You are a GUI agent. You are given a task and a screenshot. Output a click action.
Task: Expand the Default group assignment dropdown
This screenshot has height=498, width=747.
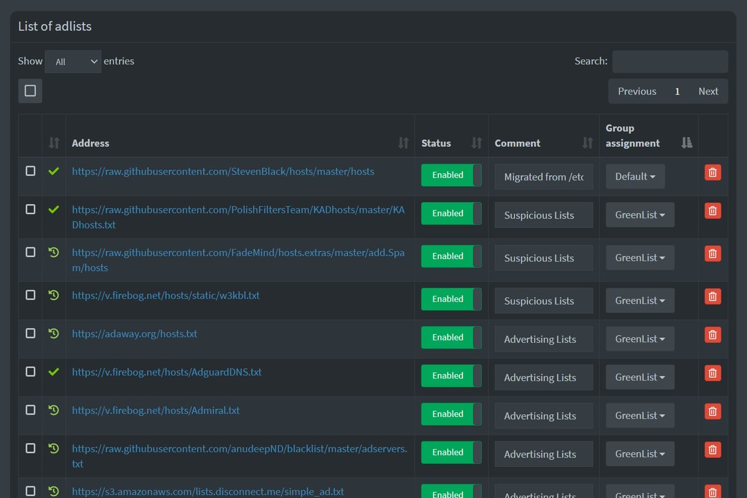click(x=635, y=177)
